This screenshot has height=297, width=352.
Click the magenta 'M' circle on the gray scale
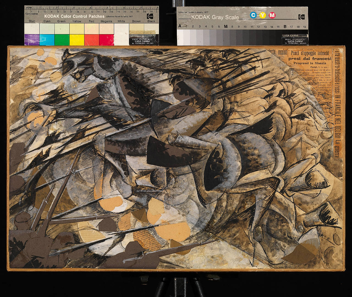click(x=272, y=15)
